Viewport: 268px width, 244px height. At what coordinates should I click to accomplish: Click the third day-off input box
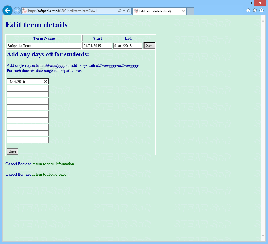pos(28,94)
